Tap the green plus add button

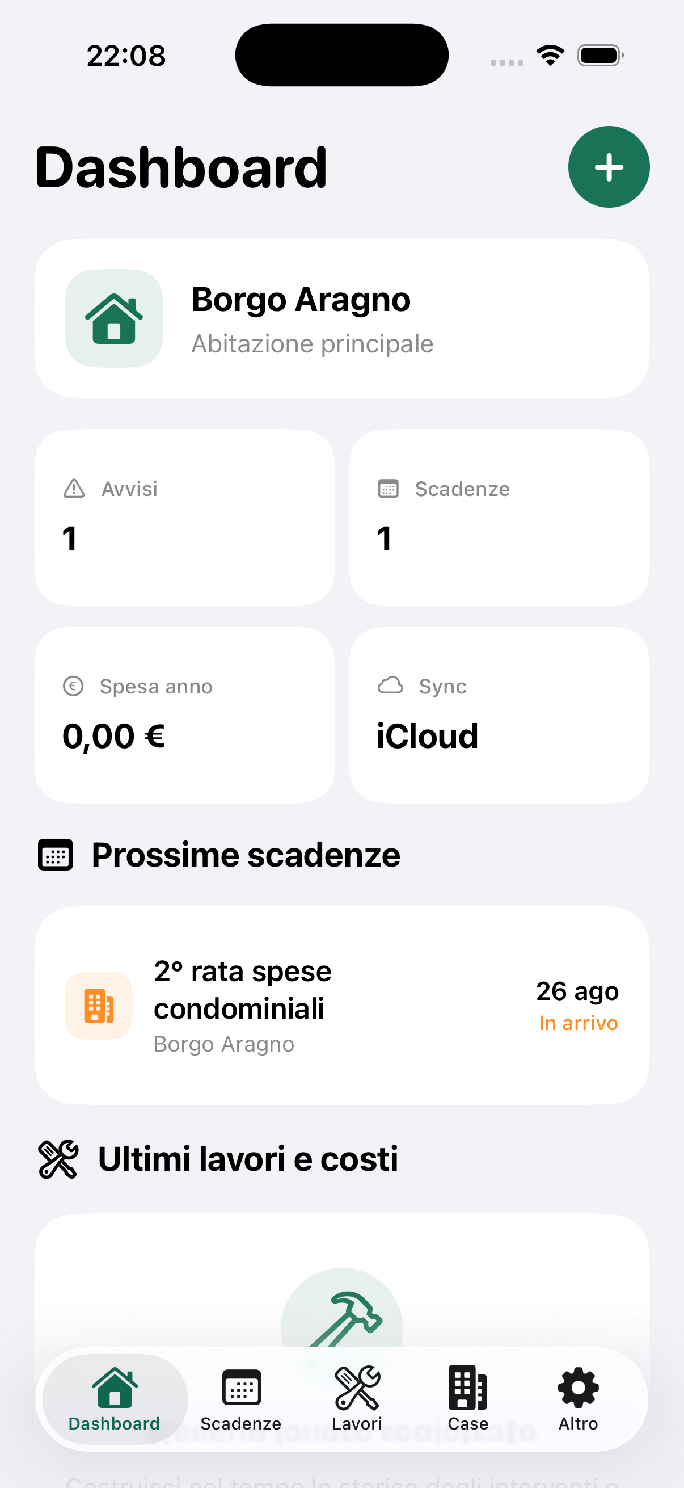point(609,167)
